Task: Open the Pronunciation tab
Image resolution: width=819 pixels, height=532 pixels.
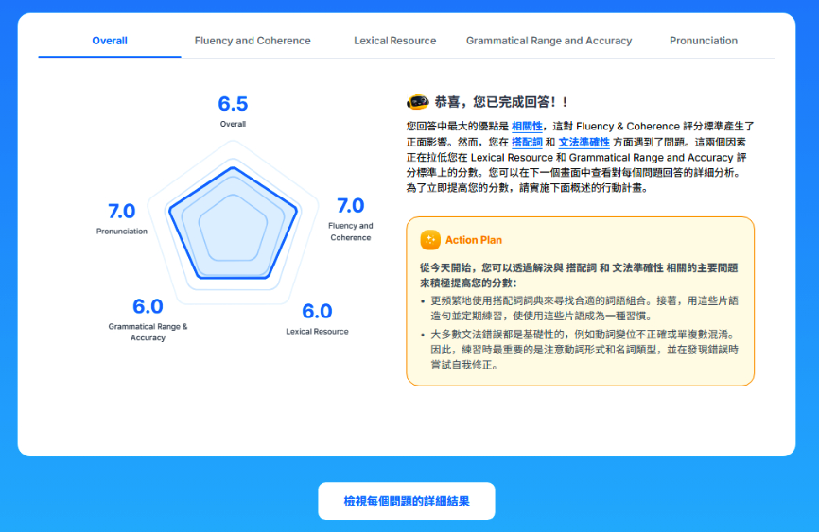Action: tap(704, 41)
